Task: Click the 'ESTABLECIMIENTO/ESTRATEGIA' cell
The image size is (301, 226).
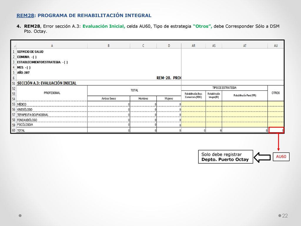Action: point(42,62)
